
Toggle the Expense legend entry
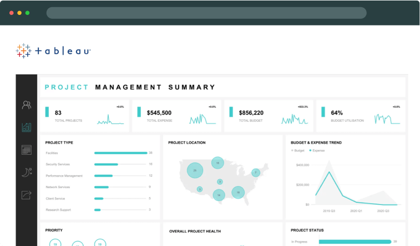(x=317, y=150)
